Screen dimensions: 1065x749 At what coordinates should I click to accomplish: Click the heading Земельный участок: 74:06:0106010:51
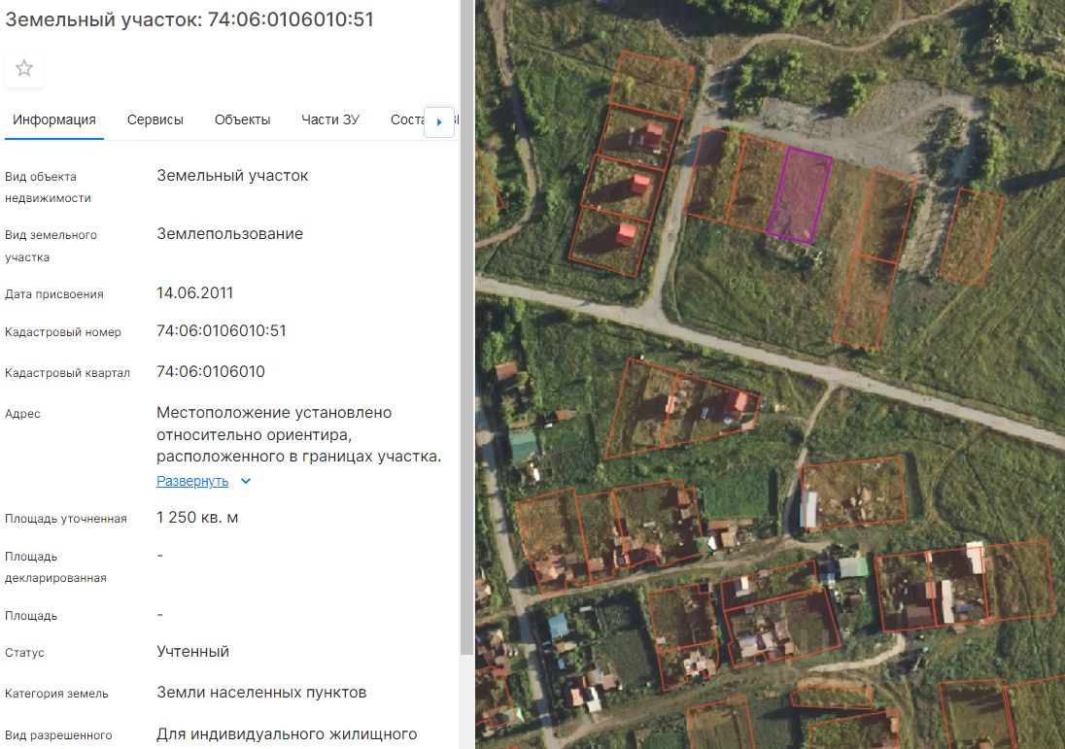(x=189, y=19)
